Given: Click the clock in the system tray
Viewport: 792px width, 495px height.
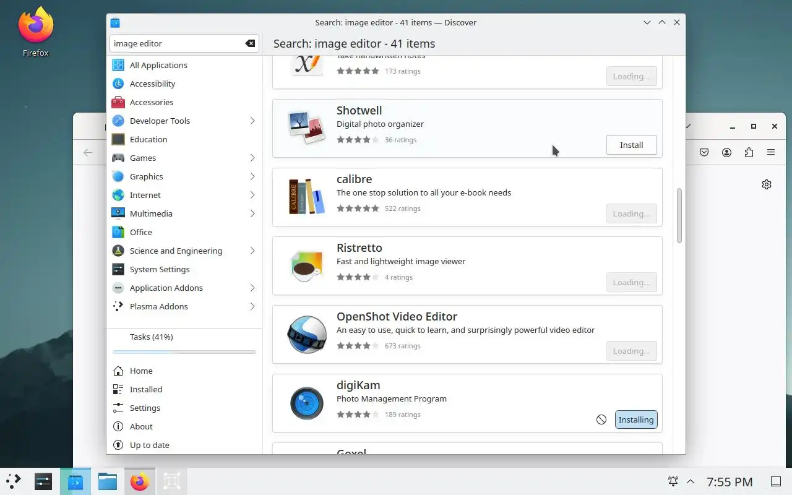Looking at the screenshot, I should coord(730,481).
